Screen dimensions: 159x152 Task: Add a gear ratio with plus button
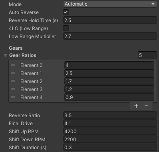tap(136, 106)
